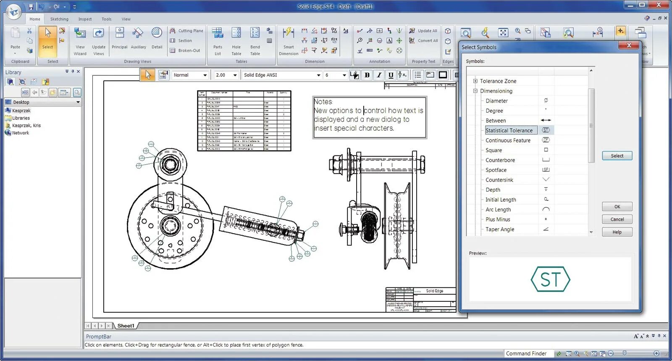Insert a Bend Table
The image size is (672, 361).
coord(255,41)
